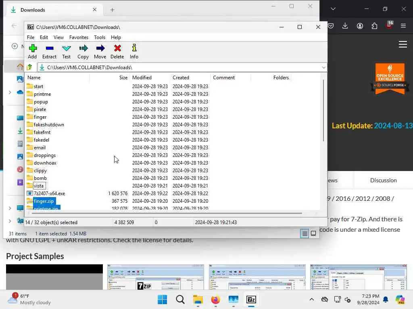Click the red Delete icon
Viewport: 413px width, 309px height.
pos(117,51)
